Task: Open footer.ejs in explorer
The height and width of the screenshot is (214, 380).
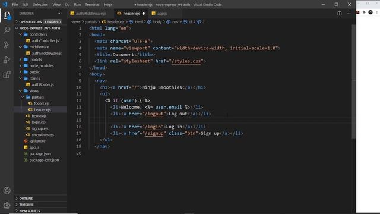Action: (42, 103)
